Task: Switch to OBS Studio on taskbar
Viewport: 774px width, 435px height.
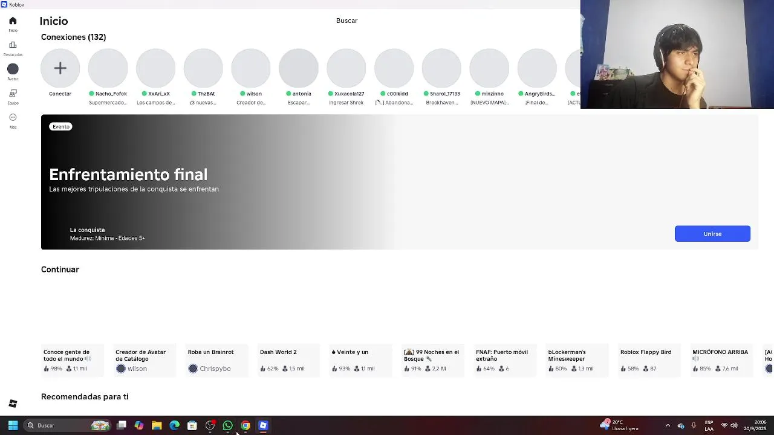Action: (x=210, y=425)
